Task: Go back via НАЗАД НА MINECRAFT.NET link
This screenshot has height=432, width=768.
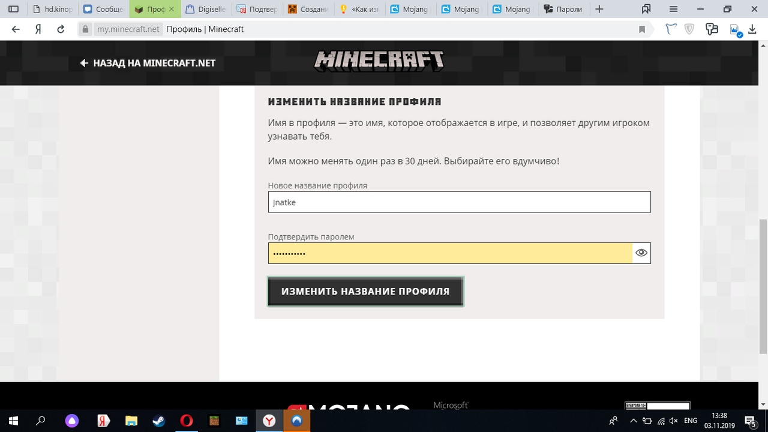Action: pos(148,63)
